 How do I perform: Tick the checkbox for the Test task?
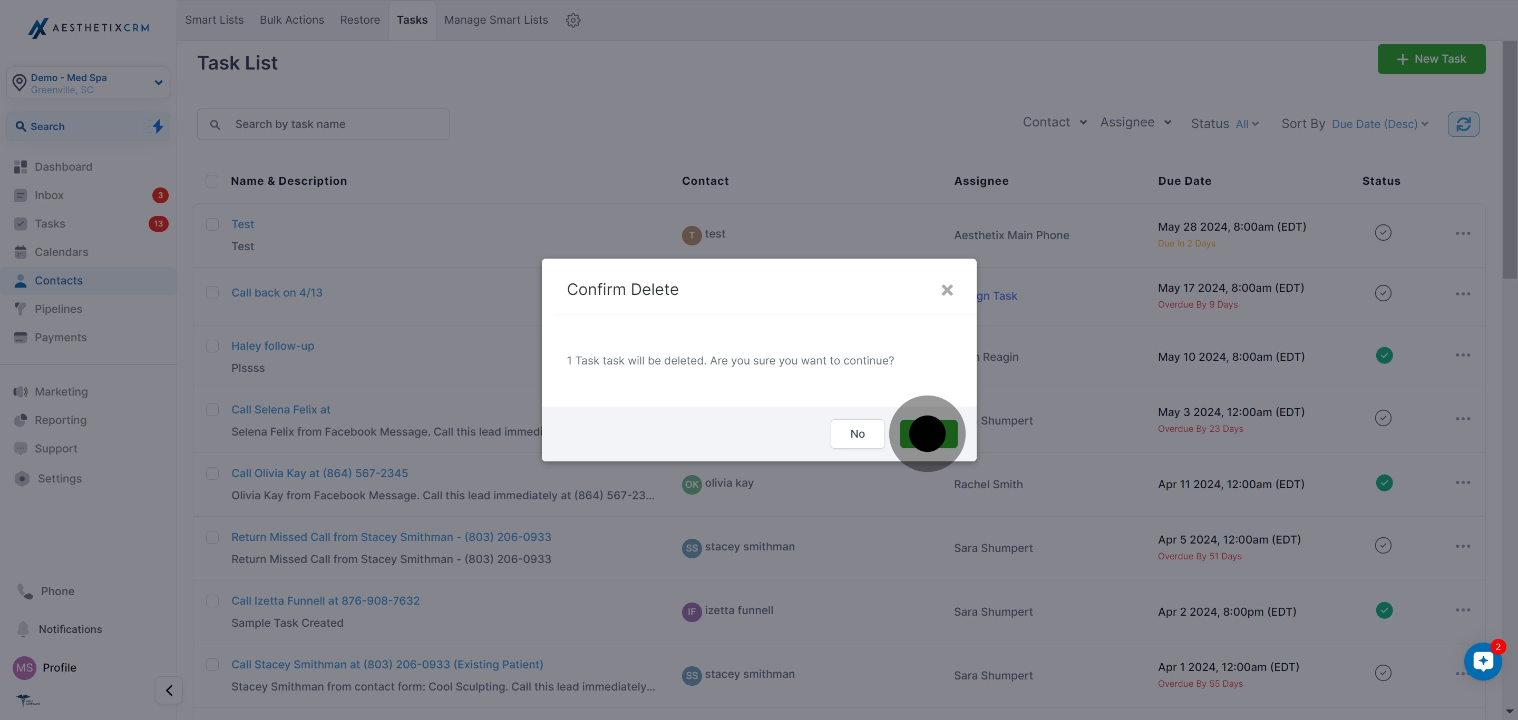pyautogui.click(x=212, y=224)
